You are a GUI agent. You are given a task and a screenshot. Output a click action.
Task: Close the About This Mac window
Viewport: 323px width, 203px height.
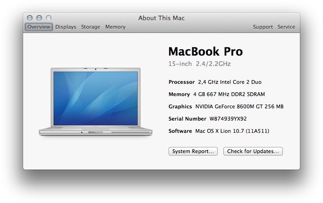(30, 18)
